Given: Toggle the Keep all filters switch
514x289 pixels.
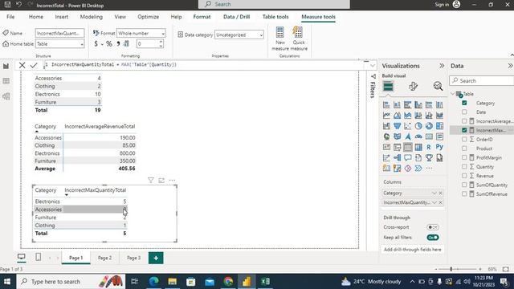Looking at the screenshot, I should pyautogui.click(x=433, y=238).
